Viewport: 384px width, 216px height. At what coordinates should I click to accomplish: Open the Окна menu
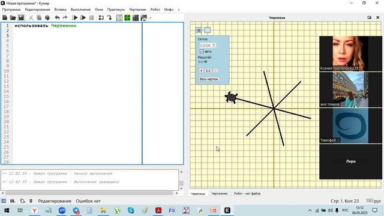coord(99,10)
